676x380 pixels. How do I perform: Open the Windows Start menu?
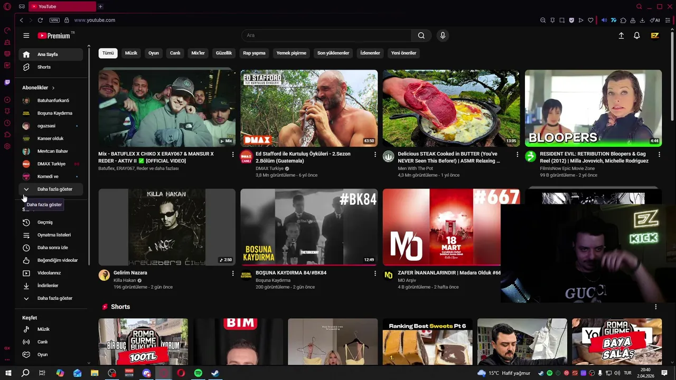click(8, 373)
